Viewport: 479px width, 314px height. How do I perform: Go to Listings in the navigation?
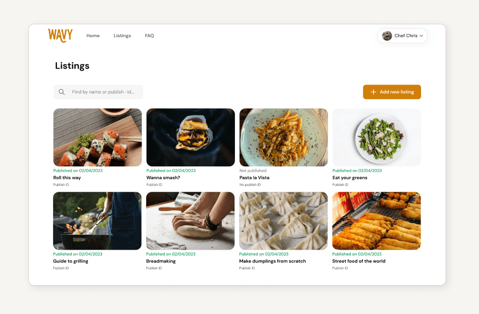[x=122, y=36]
